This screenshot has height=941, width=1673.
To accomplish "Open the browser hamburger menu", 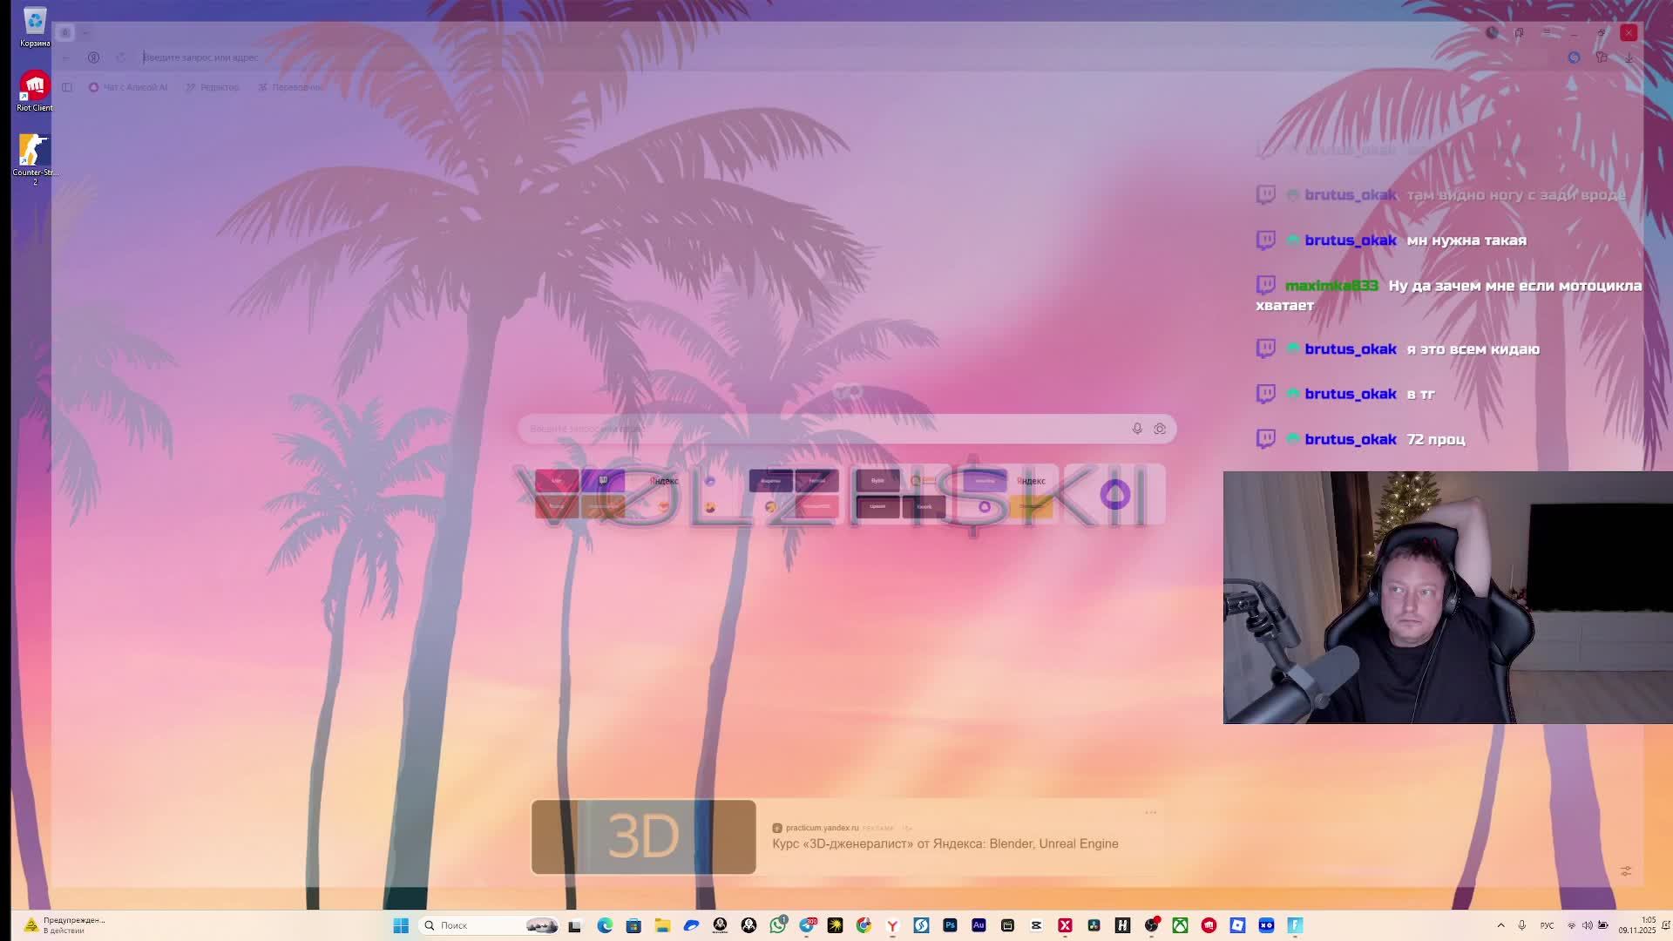I will click(x=1547, y=32).
